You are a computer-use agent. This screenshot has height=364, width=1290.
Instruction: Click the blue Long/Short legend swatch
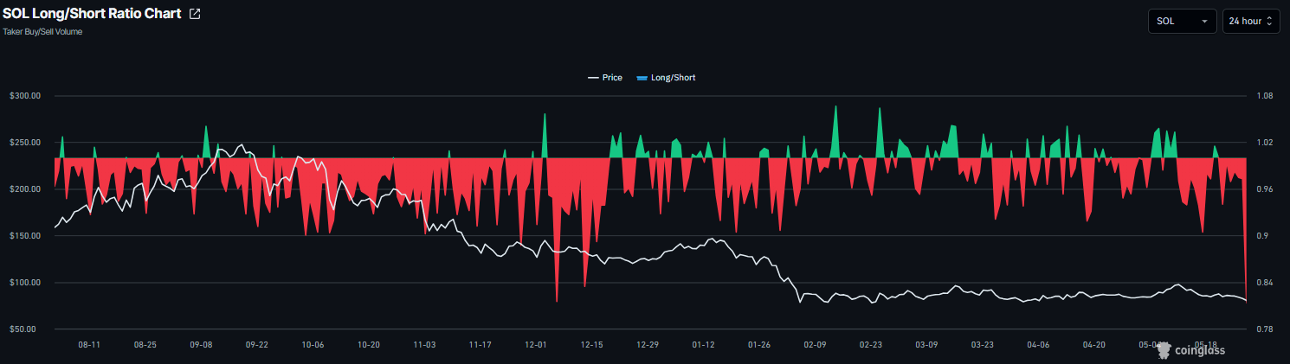point(642,78)
